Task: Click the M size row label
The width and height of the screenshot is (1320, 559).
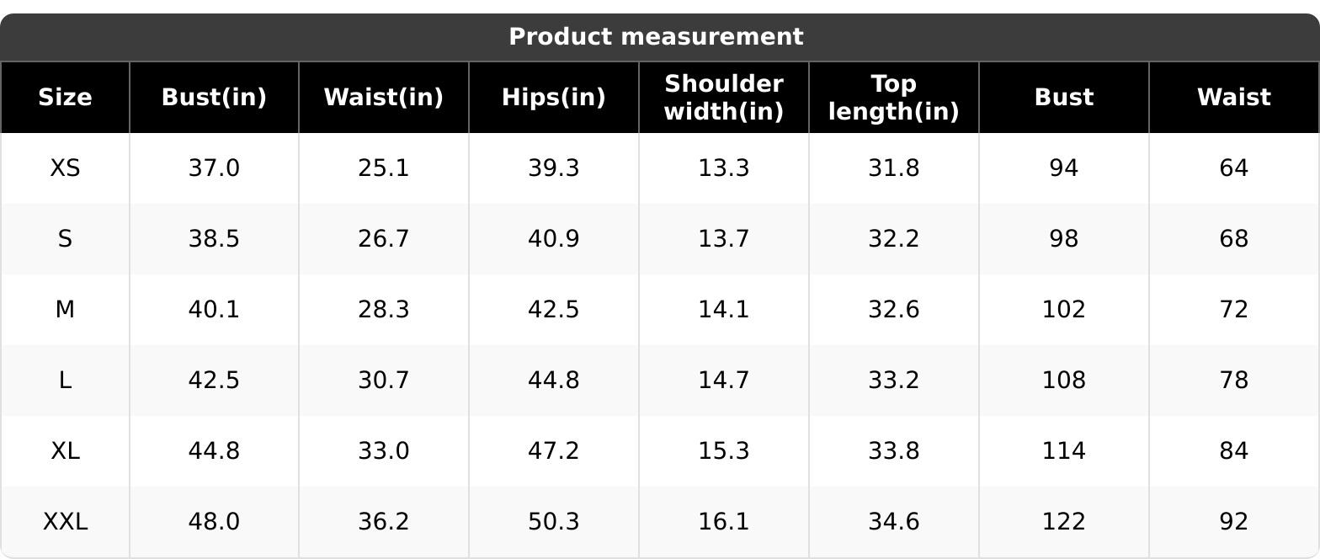Action: tap(65, 310)
